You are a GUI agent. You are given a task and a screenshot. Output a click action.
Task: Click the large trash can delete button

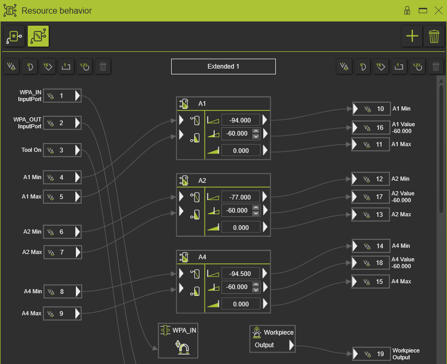point(434,36)
